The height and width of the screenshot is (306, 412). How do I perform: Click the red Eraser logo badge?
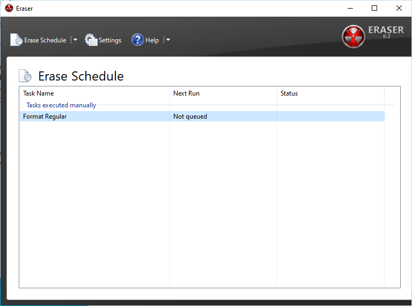[x=353, y=36]
